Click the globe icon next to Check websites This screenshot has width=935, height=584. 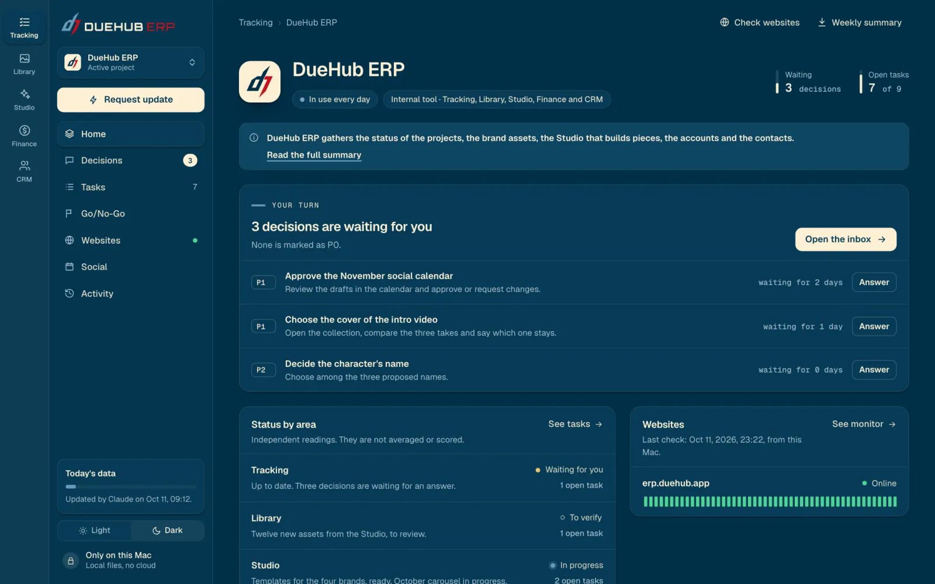(x=725, y=22)
